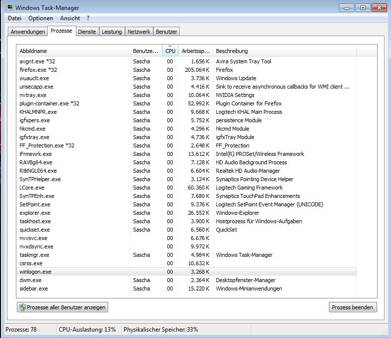Switch to the Anwendungen tab
Screen dimensions: 391x338
click(28, 32)
